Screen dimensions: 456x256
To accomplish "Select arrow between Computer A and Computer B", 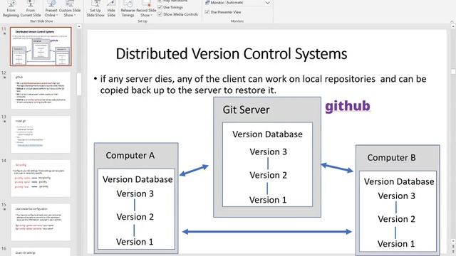I will [x=267, y=232].
